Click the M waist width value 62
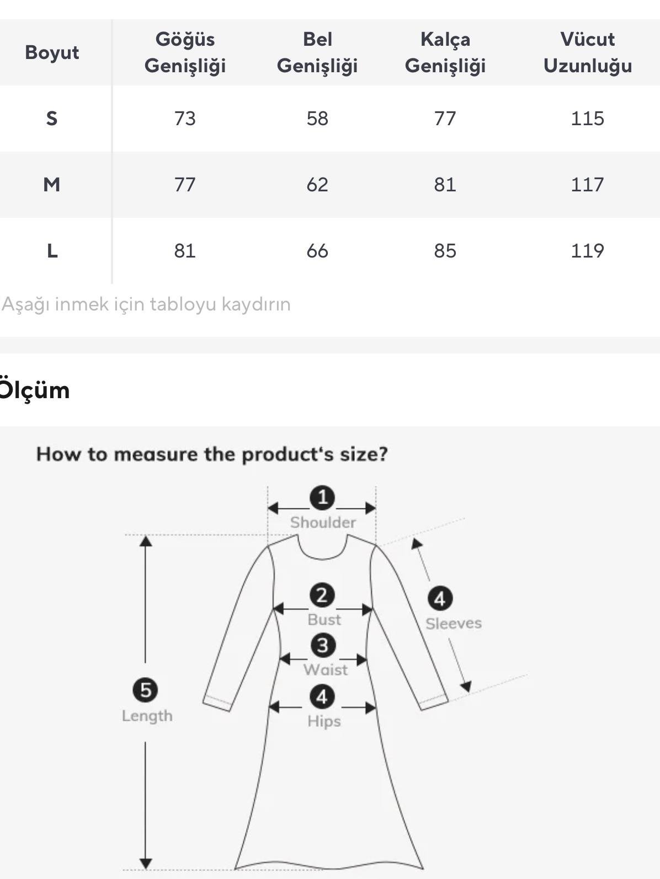 [317, 185]
